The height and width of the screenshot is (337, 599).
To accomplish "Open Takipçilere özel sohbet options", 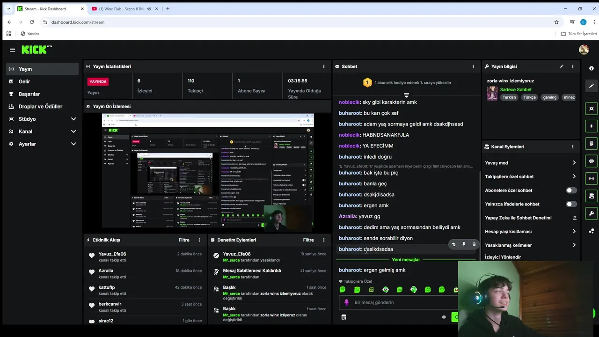I will [531, 176].
